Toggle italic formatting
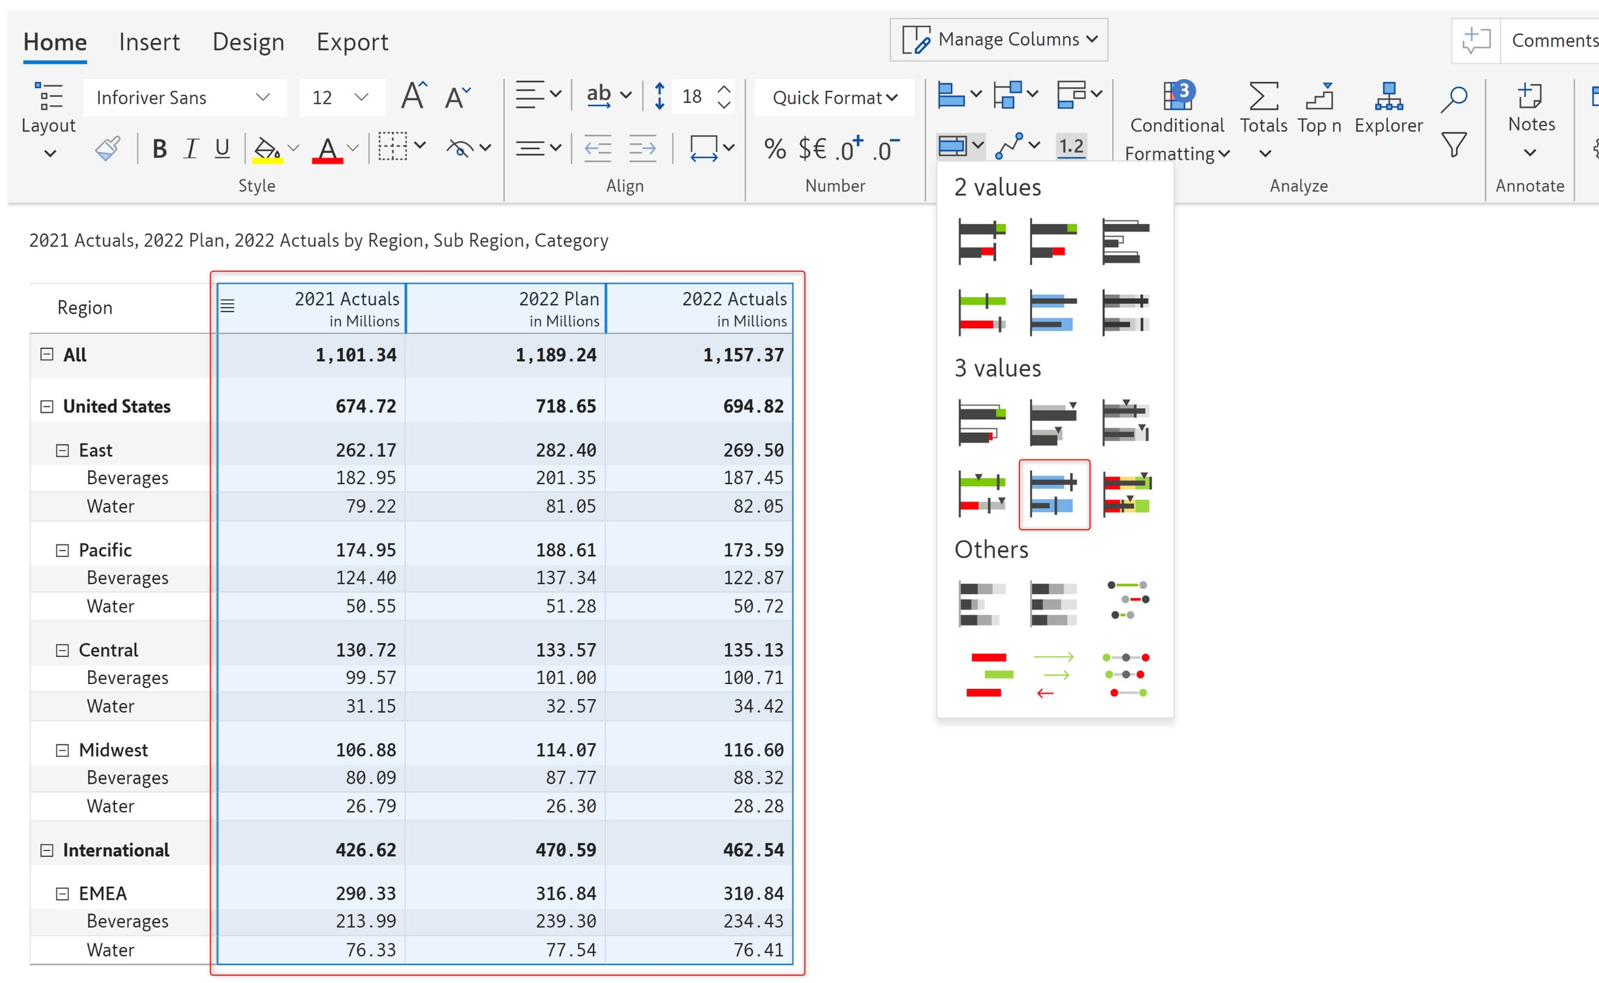Image resolution: width=1599 pixels, height=983 pixels. click(x=191, y=148)
